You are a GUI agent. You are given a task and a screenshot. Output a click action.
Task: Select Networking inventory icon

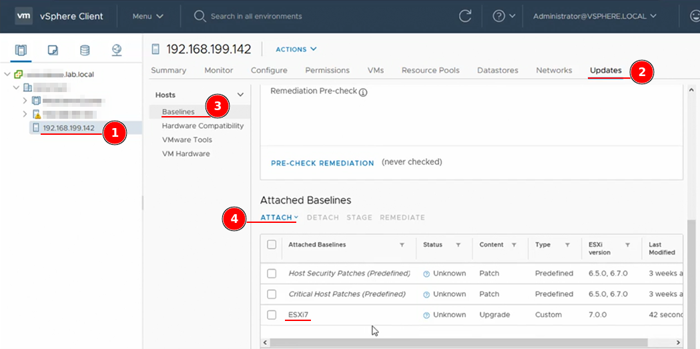pos(117,50)
